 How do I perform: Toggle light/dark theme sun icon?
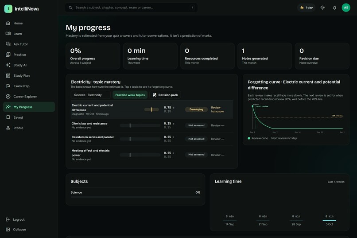point(322,8)
